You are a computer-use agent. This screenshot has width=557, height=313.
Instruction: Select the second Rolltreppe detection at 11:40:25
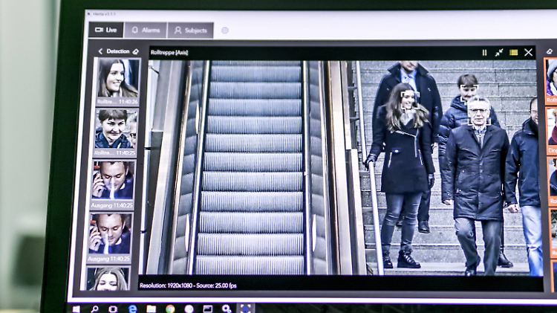(115, 132)
